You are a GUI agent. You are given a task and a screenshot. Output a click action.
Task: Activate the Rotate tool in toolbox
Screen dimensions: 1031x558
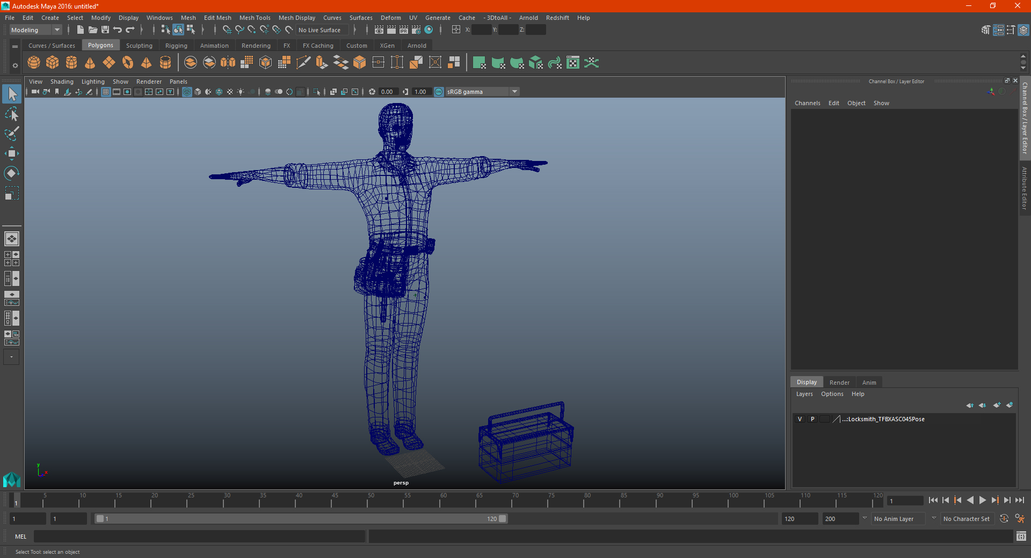12,173
